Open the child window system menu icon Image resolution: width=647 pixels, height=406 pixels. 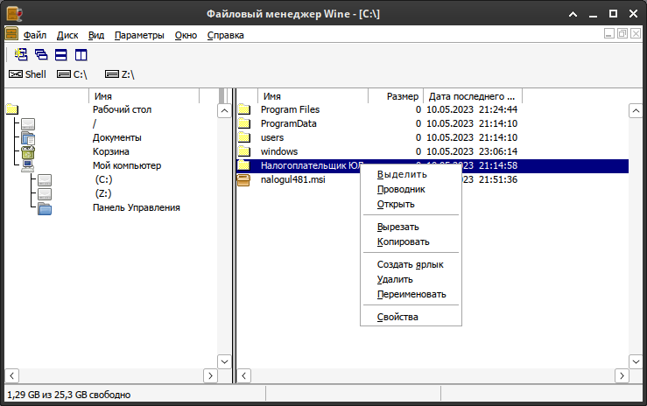pyautogui.click(x=11, y=34)
